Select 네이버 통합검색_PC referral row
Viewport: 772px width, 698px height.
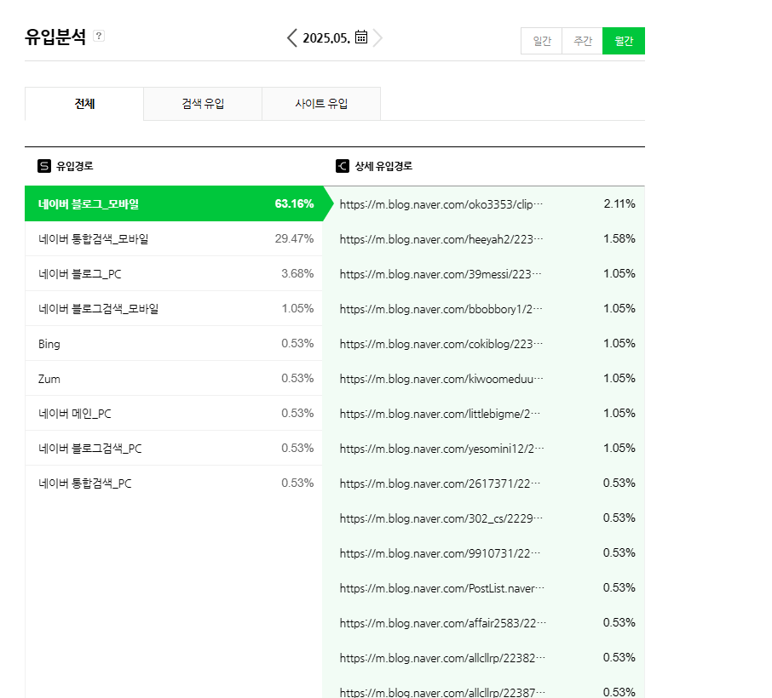click(174, 483)
